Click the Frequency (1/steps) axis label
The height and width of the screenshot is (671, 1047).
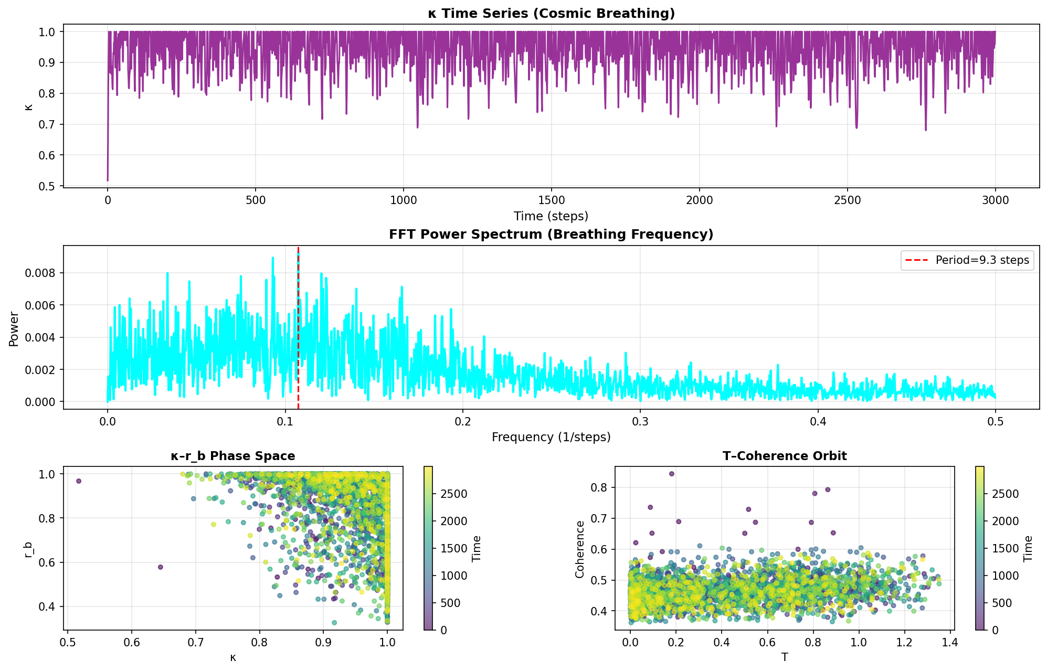coord(551,437)
